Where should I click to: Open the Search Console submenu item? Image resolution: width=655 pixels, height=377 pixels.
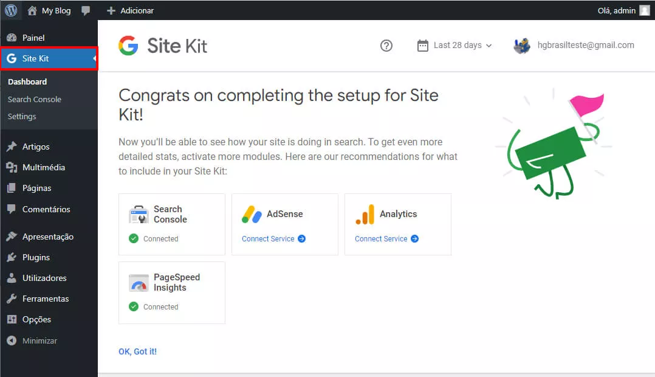click(x=34, y=100)
